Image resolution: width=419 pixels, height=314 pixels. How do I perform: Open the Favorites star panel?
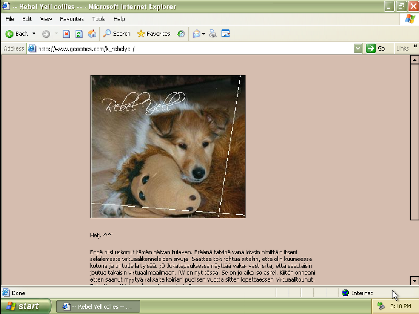click(154, 34)
